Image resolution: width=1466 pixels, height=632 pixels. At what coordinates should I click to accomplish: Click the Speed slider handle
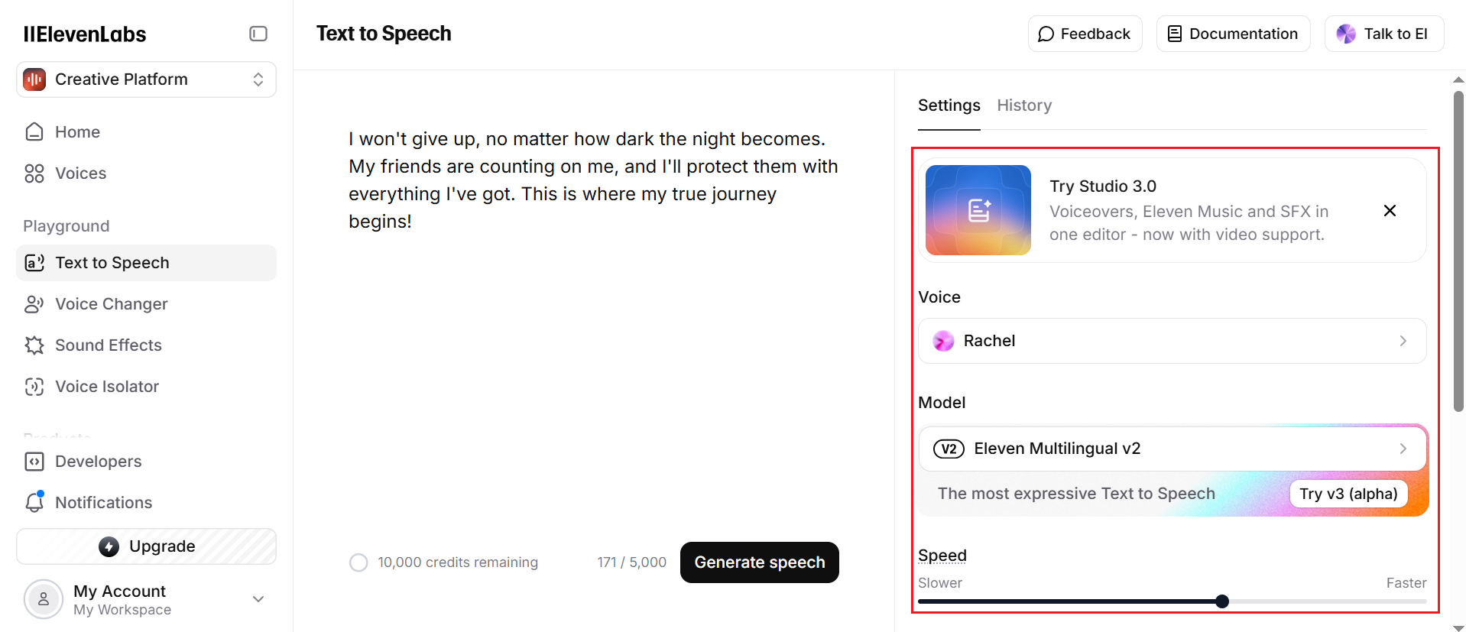1222,601
